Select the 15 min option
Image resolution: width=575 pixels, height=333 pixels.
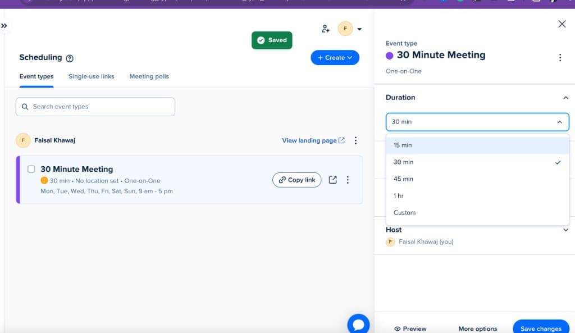tap(477, 145)
